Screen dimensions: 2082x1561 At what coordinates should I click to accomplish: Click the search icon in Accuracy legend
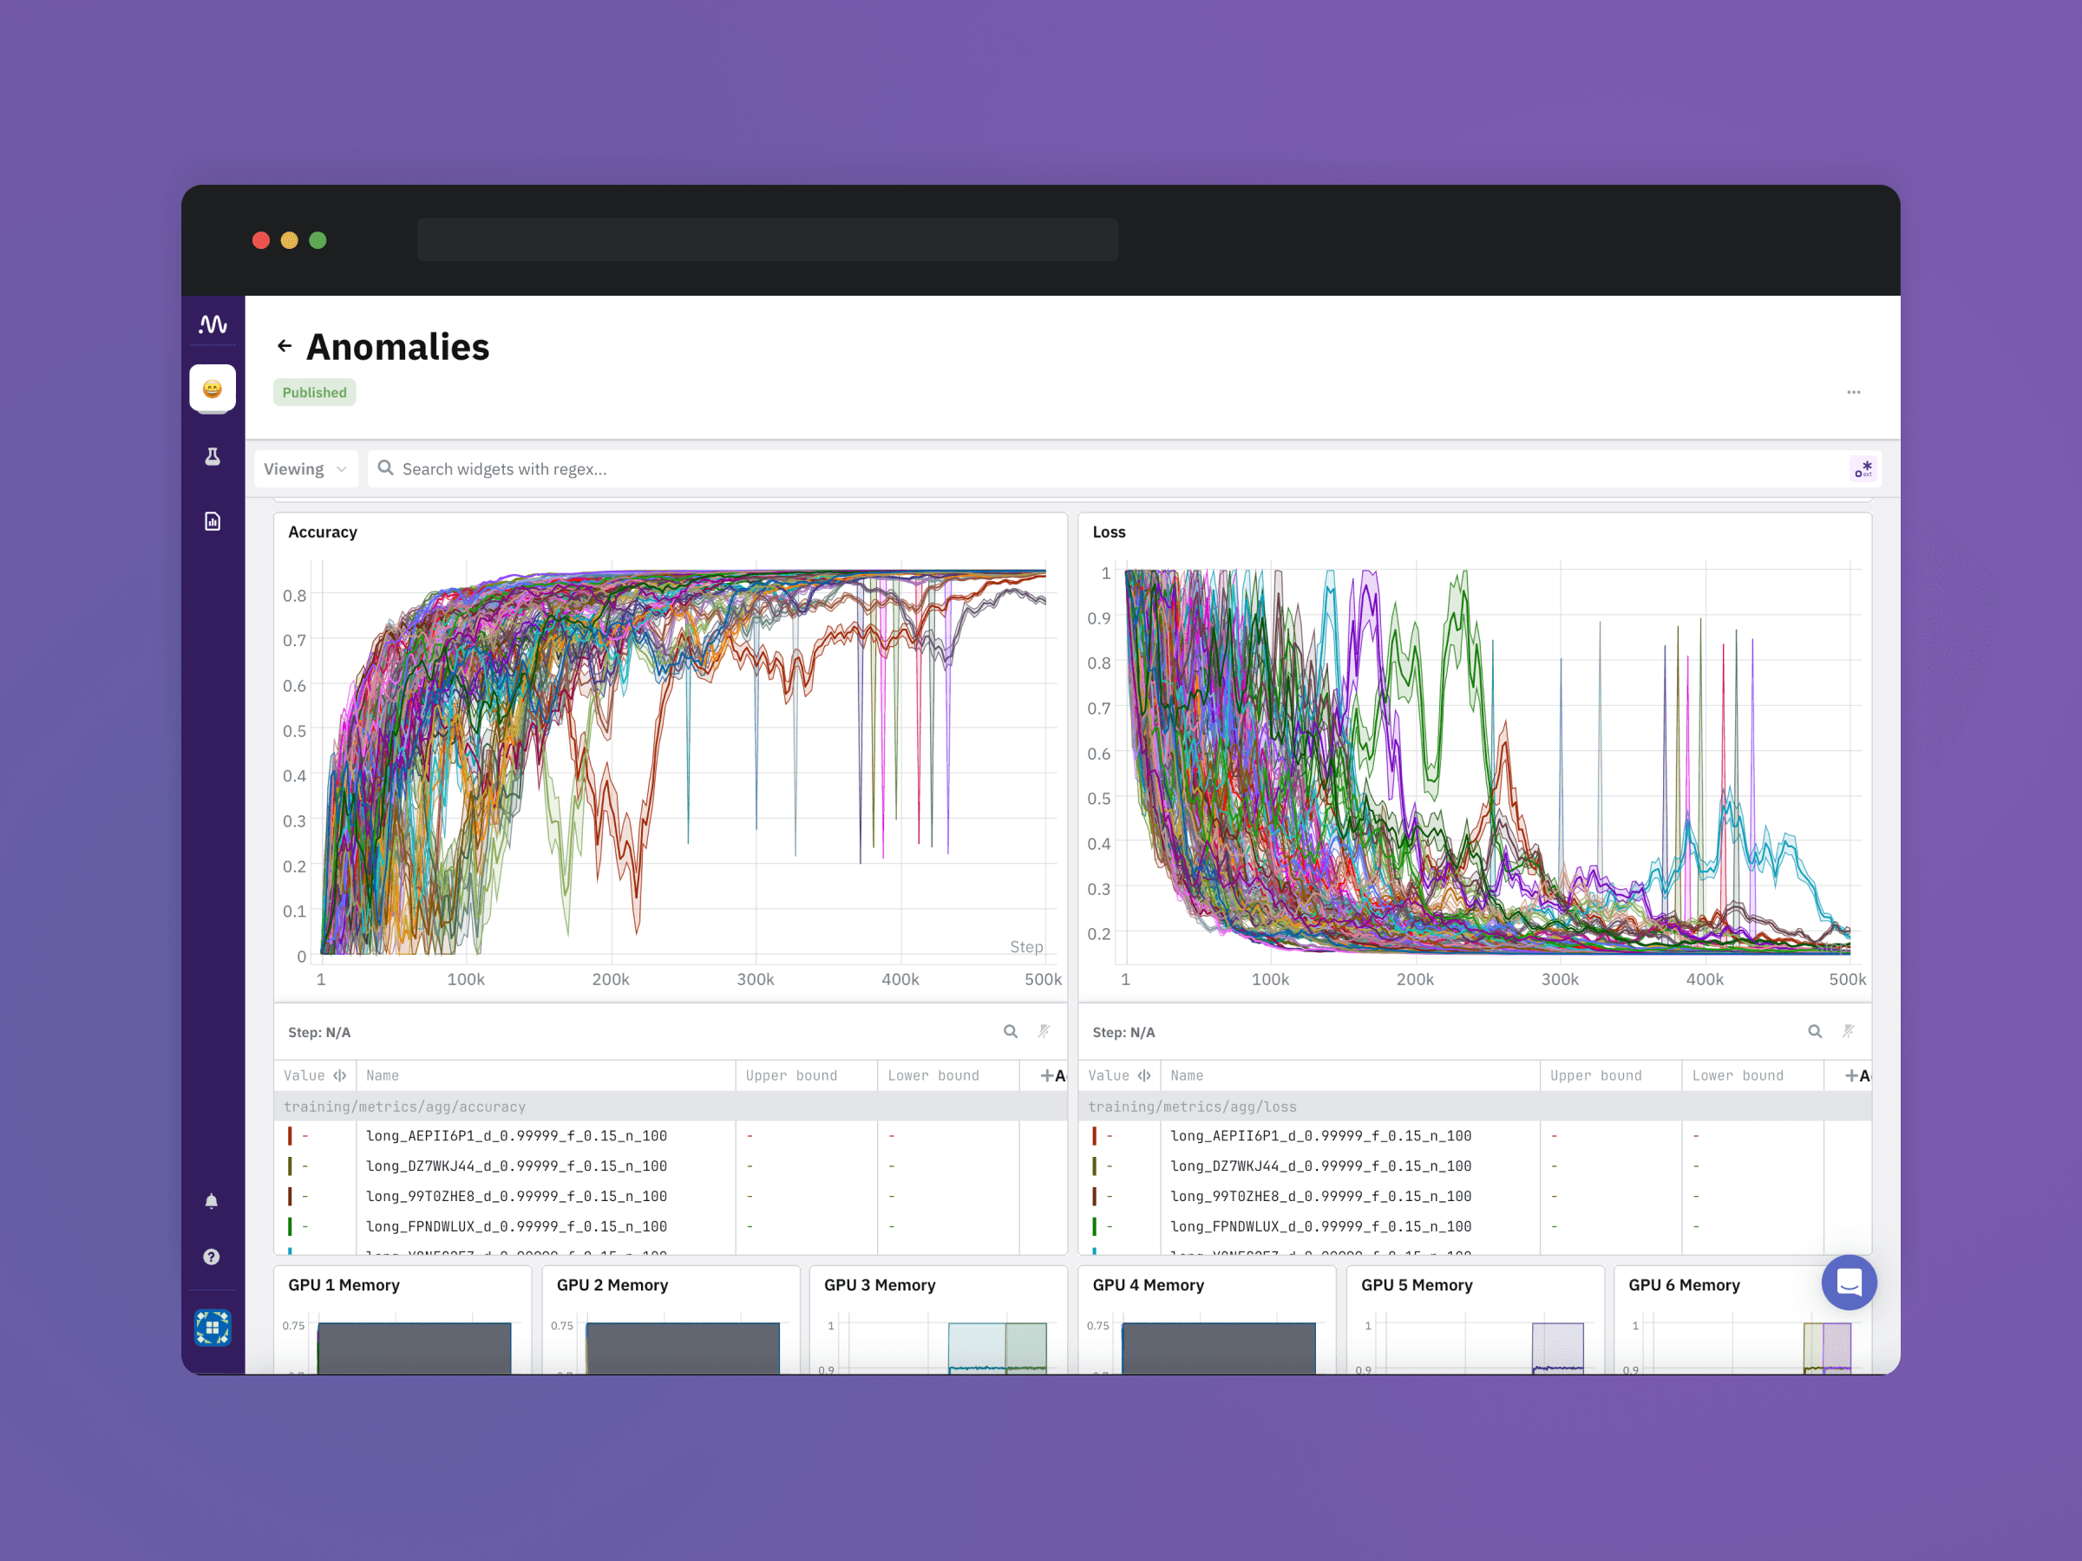(1010, 1031)
